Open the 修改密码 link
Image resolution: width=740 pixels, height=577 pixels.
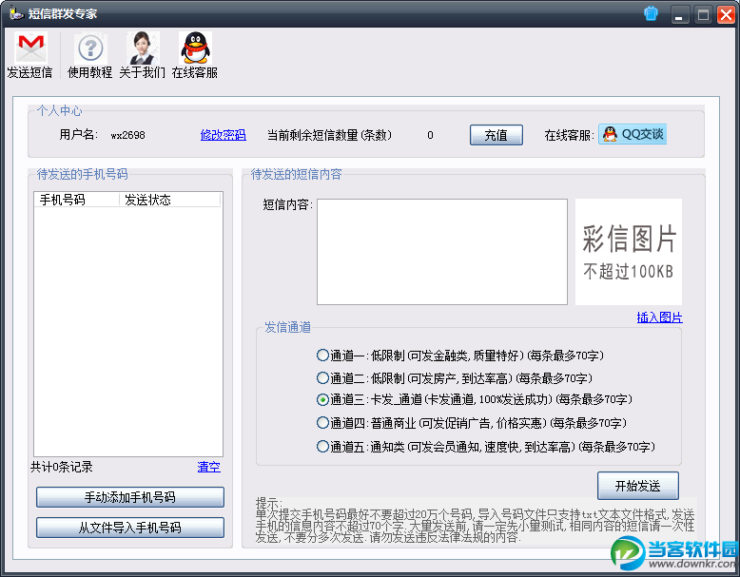(x=223, y=135)
